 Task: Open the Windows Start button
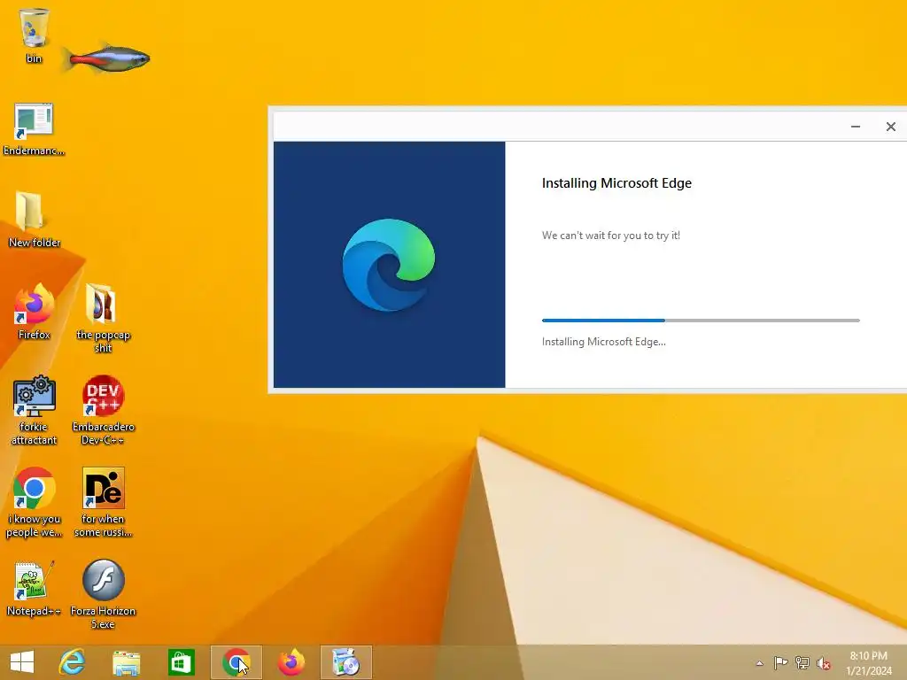[x=22, y=662]
